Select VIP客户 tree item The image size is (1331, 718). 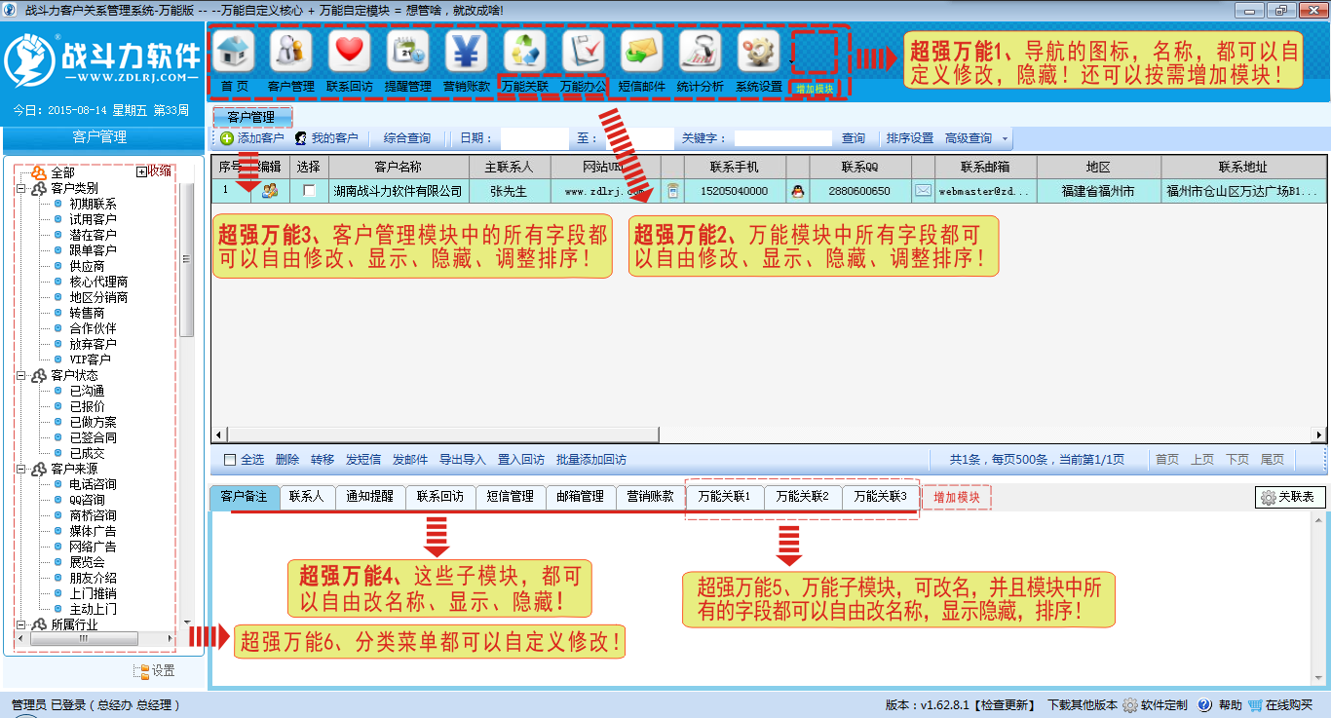(90, 359)
